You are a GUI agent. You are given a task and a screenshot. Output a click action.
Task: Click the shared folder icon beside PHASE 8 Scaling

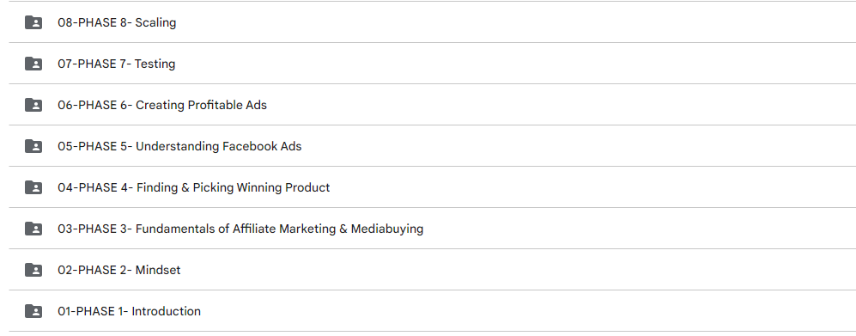(33, 22)
